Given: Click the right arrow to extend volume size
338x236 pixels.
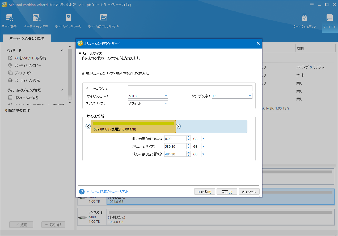Looking at the screenshot, I should [178, 126].
